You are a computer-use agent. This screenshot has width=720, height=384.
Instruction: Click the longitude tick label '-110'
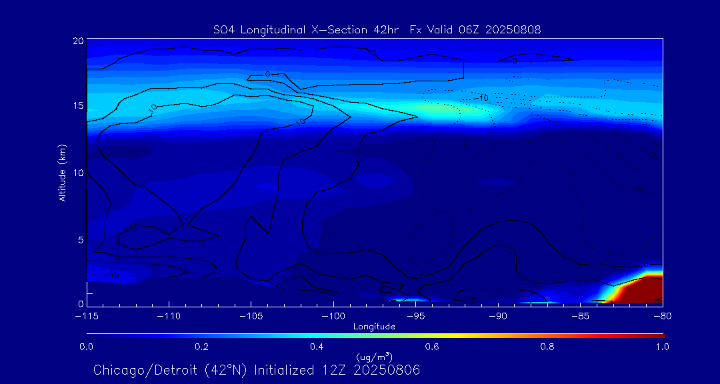click(169, 317)
